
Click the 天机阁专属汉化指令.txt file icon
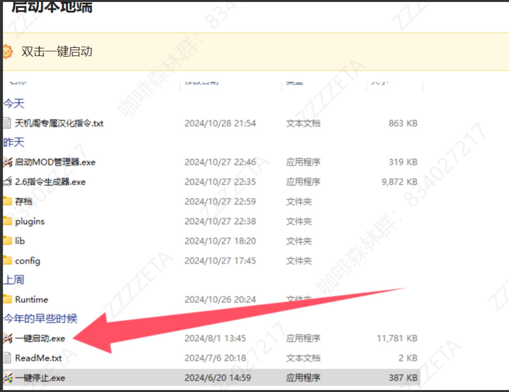point(7,123)
